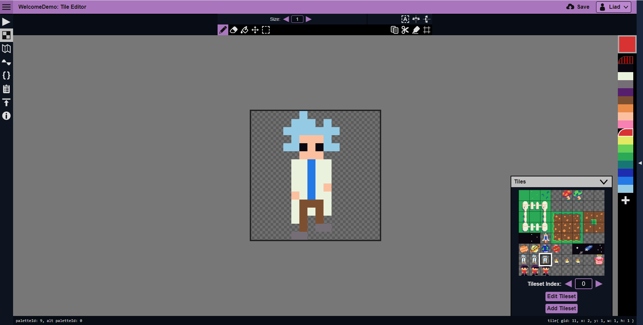Select the rocket ship tile

545,238
